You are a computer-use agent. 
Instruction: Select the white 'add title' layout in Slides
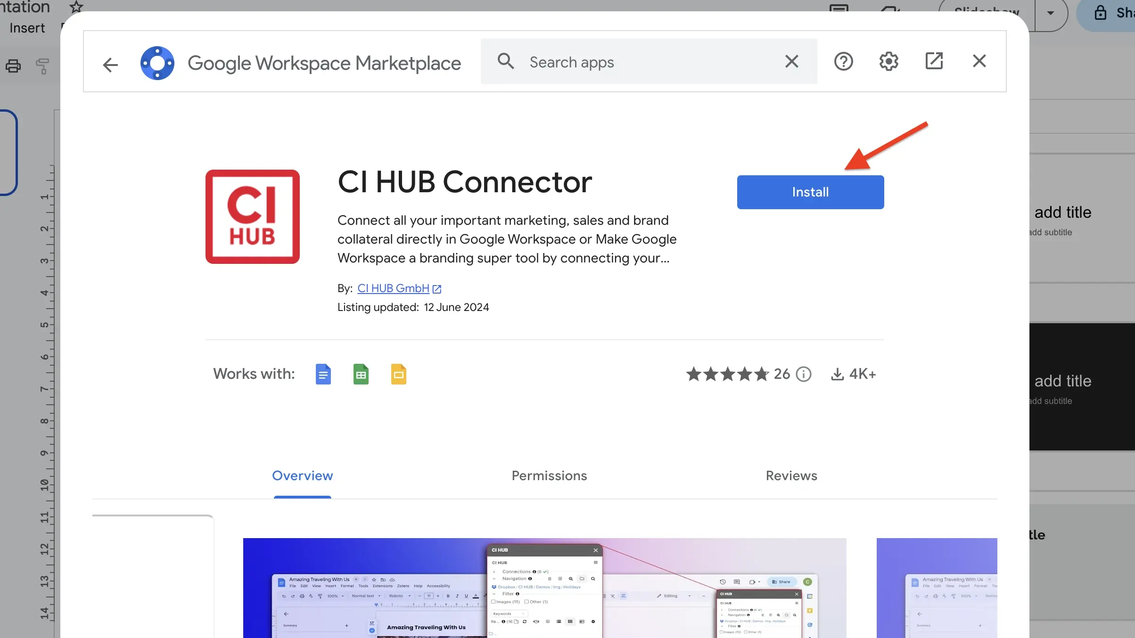1082,218
